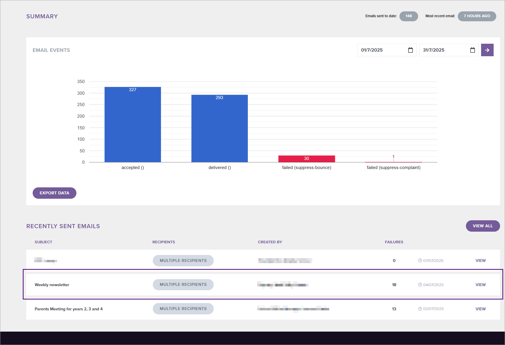Image resolution: width=505 pixels, height=345 pixels.
Task: Open the end date calendar picker icon
Action: 472,50
